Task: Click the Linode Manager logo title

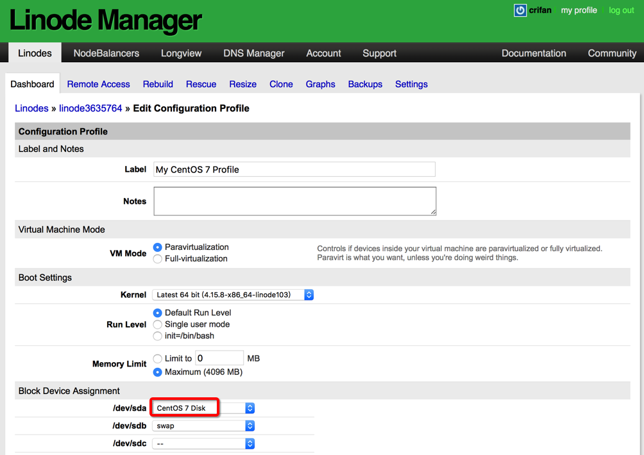Action: tap(105, 20)
